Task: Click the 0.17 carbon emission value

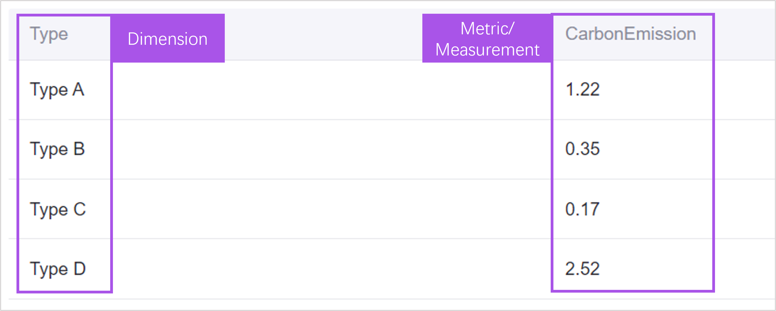Action: pyautogui.click(x=582, y=209)
